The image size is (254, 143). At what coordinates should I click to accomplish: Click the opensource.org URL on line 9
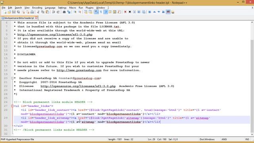click(55, 35)
